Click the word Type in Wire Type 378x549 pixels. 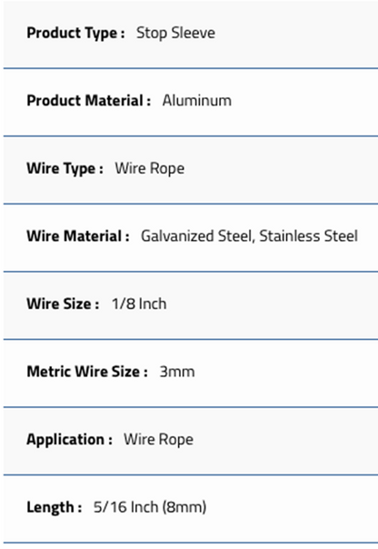tap(79, 169)
